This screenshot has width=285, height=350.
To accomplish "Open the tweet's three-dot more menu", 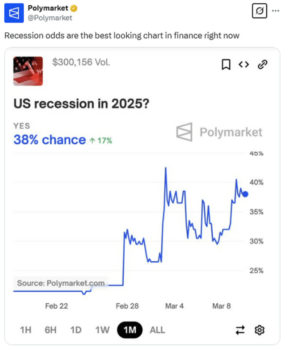I will (x=276, y=10).
